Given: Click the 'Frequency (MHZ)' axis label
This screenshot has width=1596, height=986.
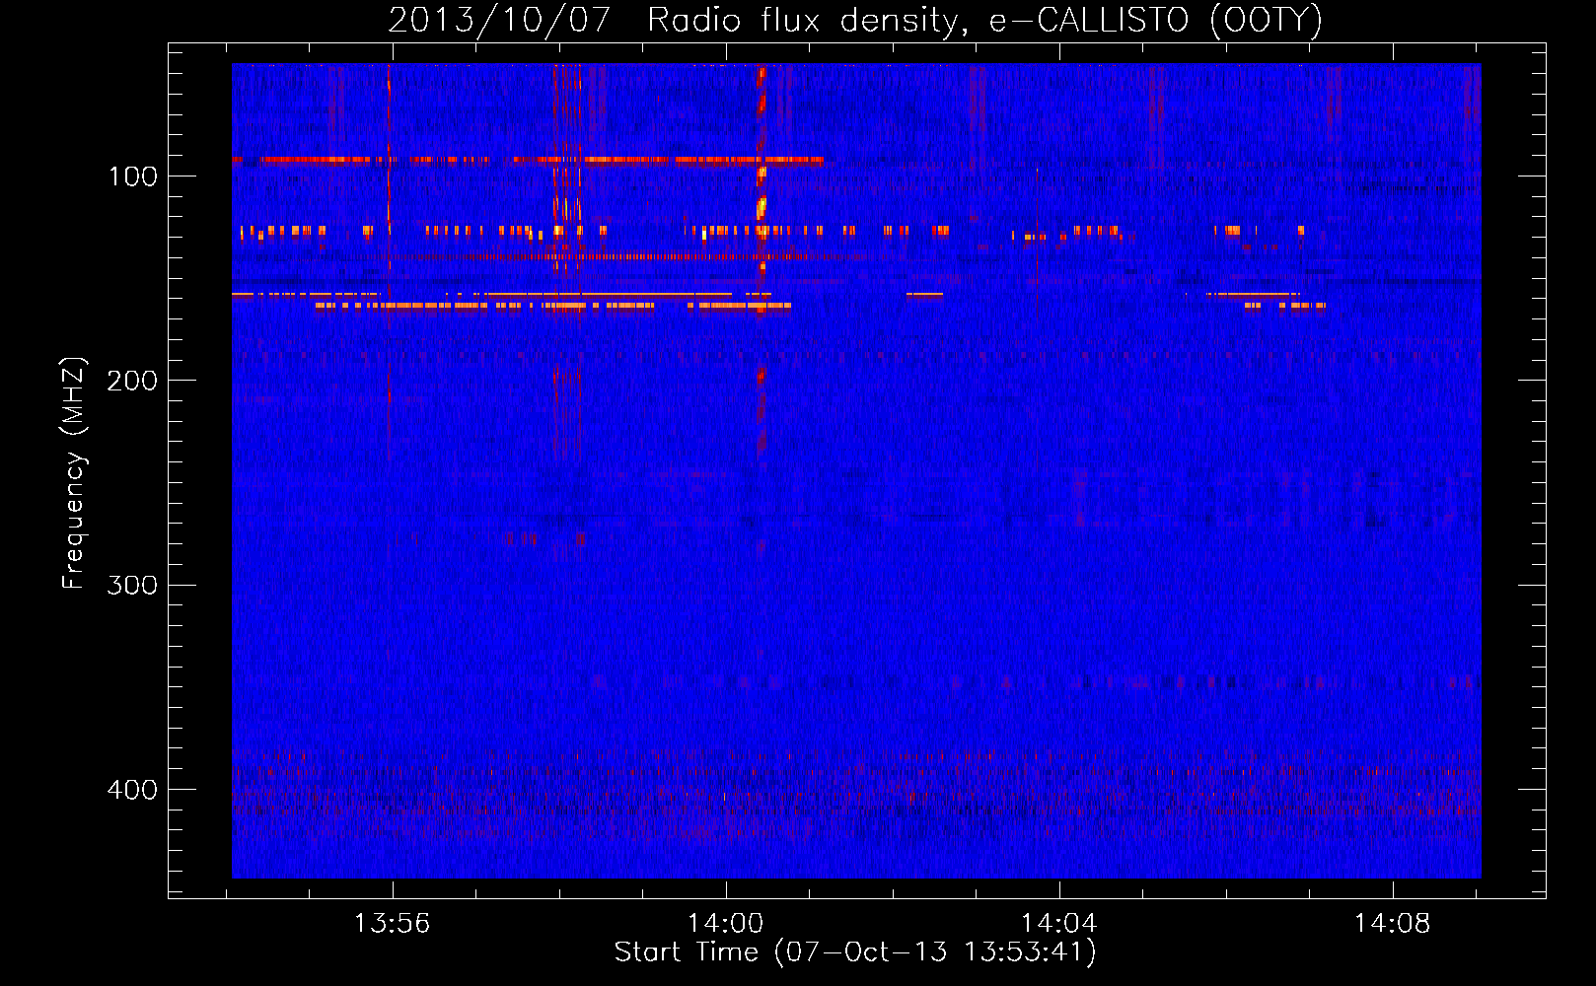Looking at the screenshot, I should 74,472.
